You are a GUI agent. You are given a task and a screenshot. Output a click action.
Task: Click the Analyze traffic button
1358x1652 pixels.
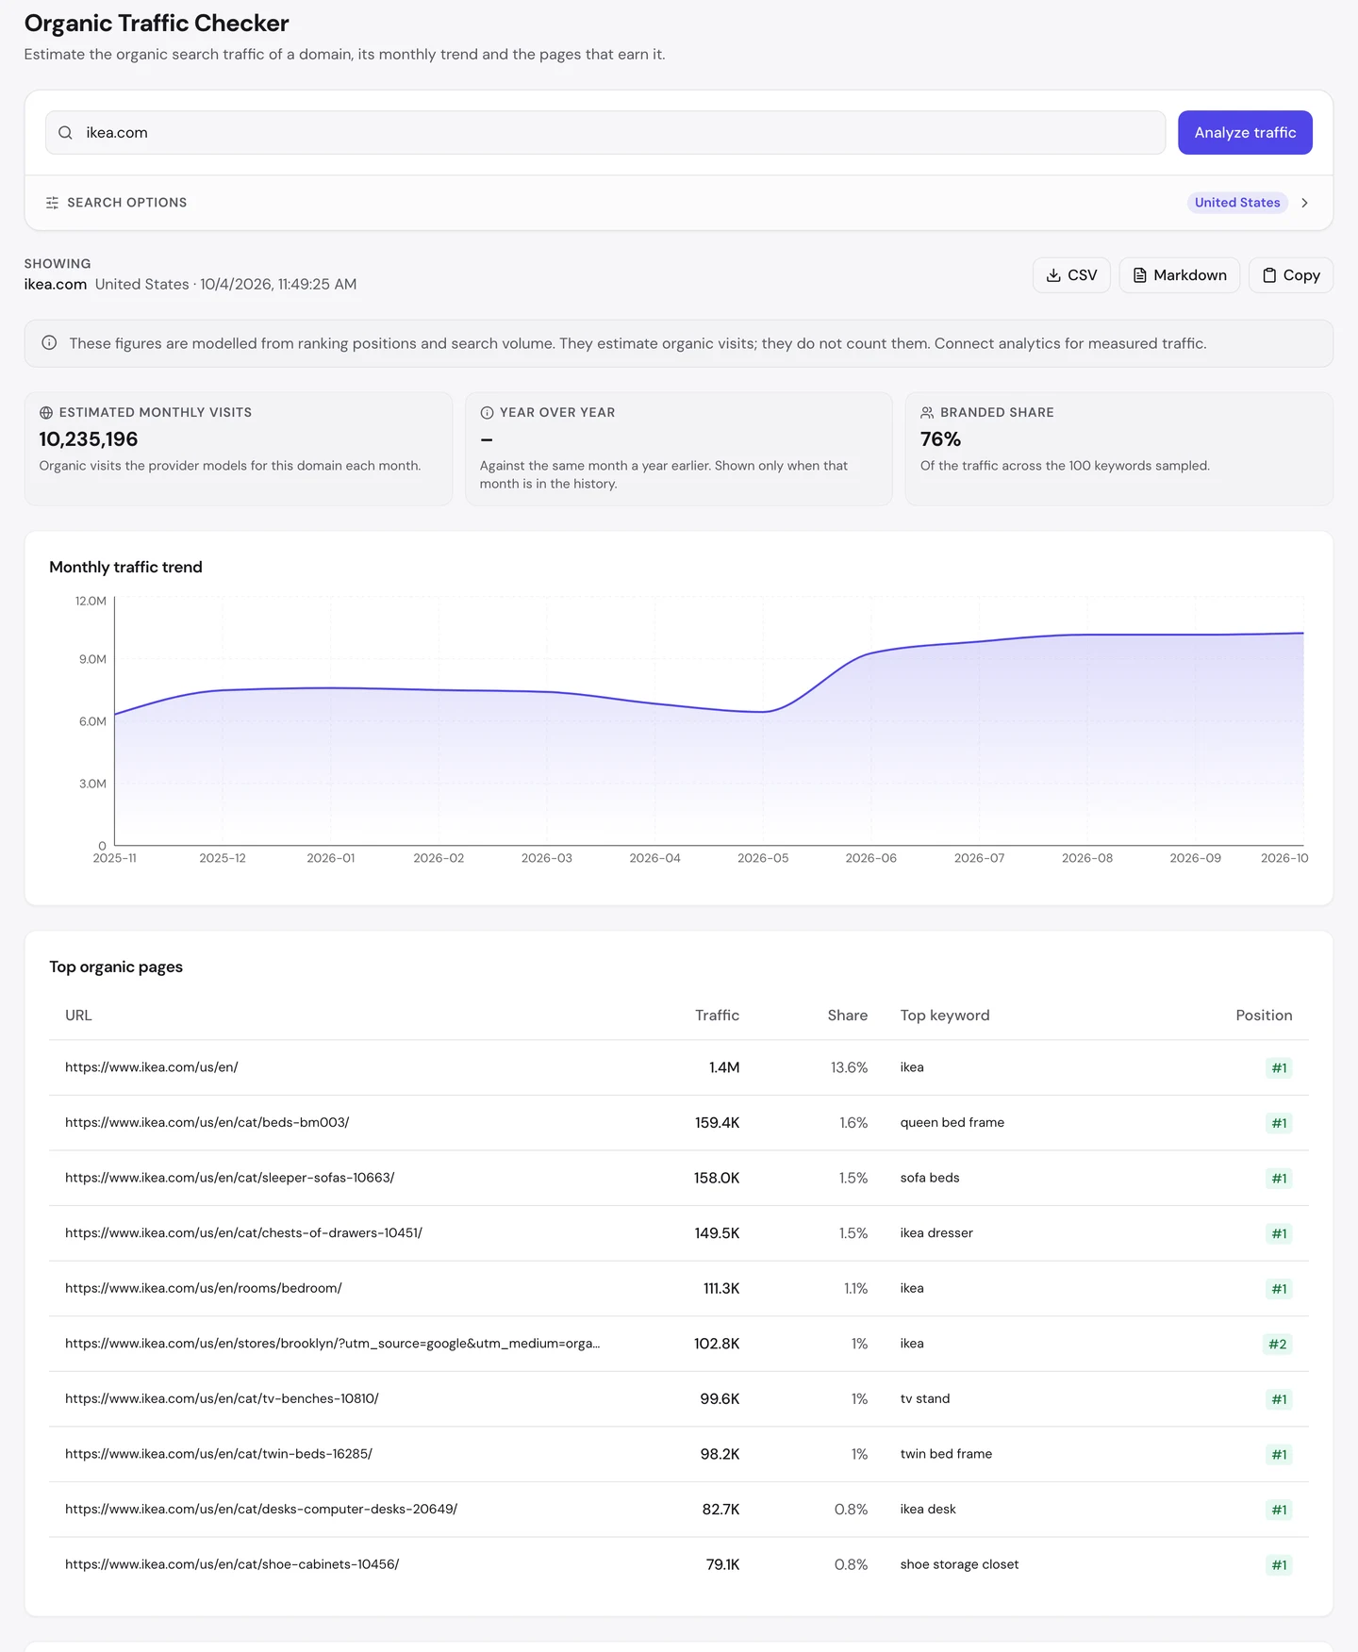tap(1245, 133)
